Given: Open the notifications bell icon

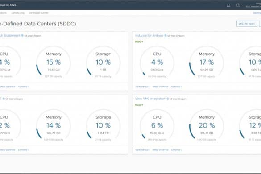Looking at the screenshot, I should click(228, 5).
